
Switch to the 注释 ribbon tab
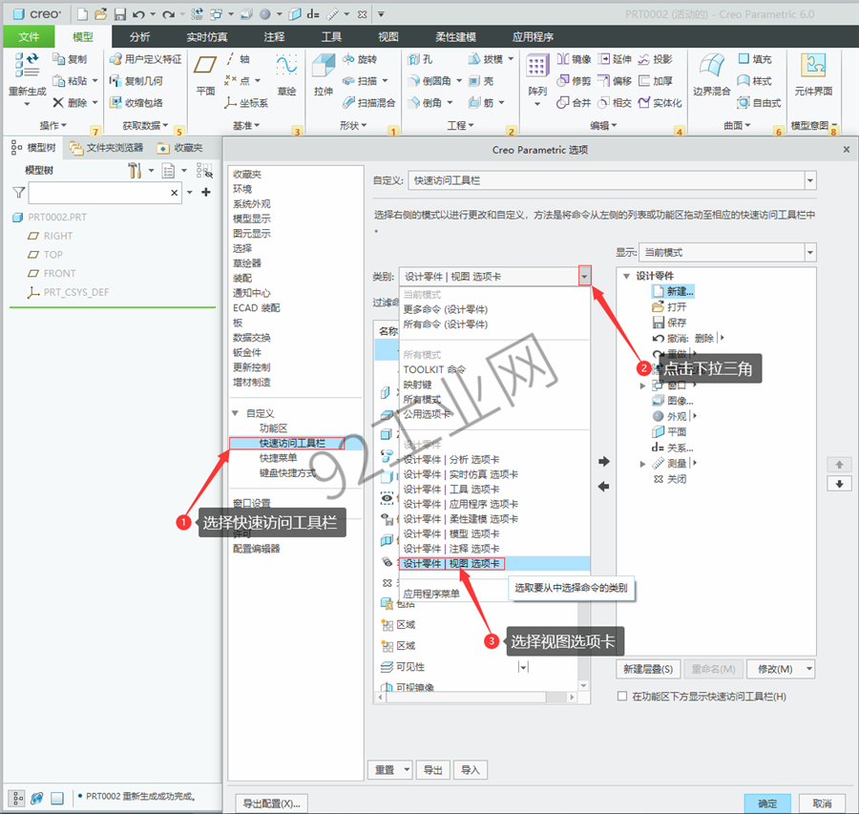tap(274, 36)
